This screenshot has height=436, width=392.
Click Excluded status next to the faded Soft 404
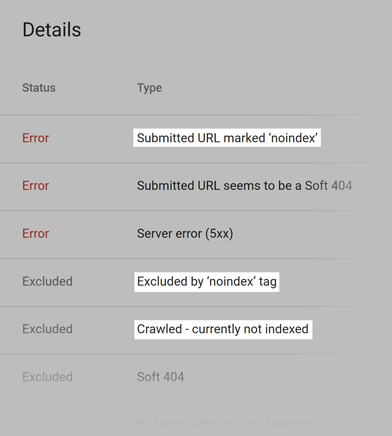pyautogui.click(x=47, y=377)
